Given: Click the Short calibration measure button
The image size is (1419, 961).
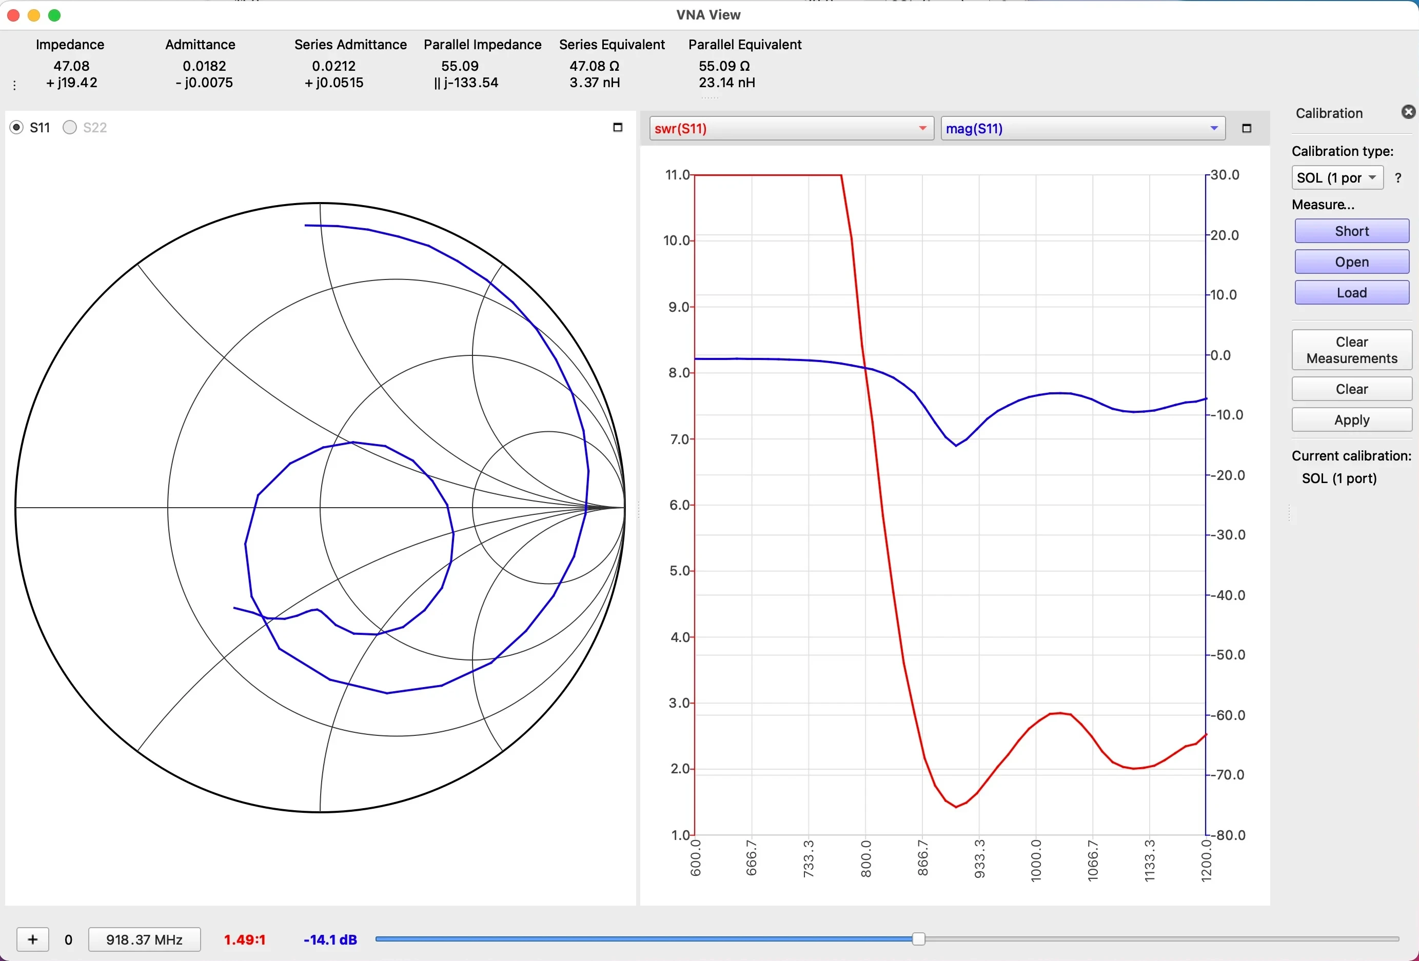Looking at the screenshot, I should [x=1350, y=230].
